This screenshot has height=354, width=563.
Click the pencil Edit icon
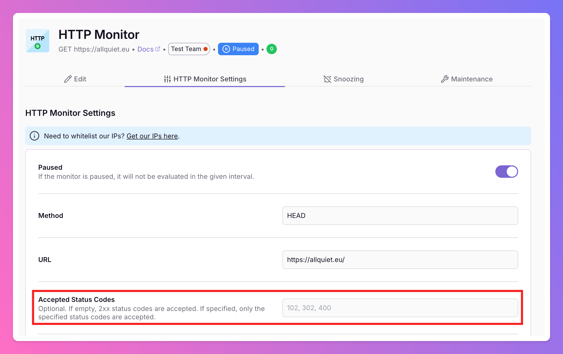68,79
